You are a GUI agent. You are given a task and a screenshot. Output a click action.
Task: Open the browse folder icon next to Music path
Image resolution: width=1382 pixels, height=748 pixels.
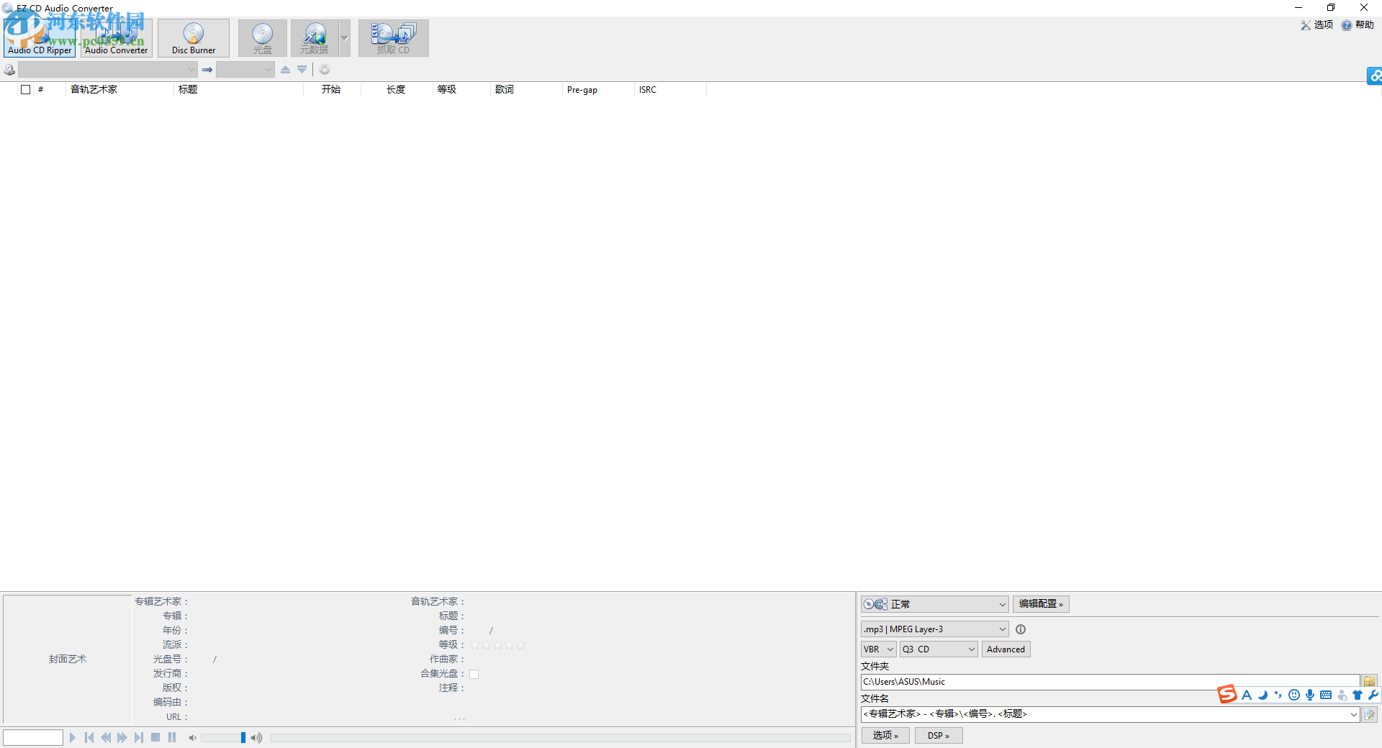1368,680
